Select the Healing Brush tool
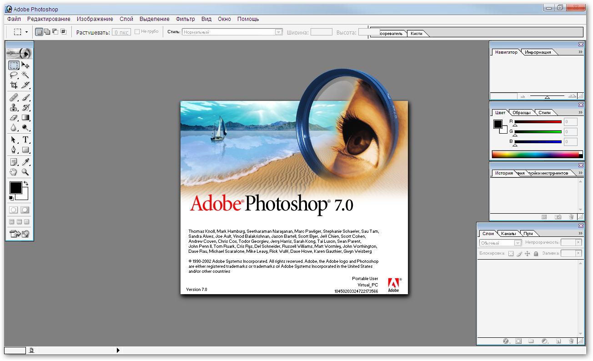 [14, 97]
